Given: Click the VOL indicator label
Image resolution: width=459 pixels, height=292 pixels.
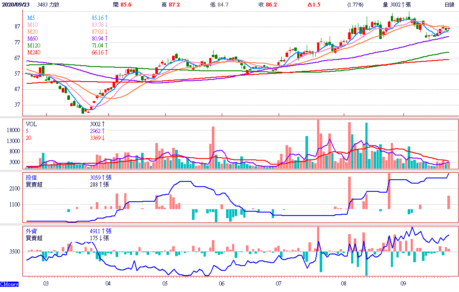Looking at the screenshot, I should (31, 124).
